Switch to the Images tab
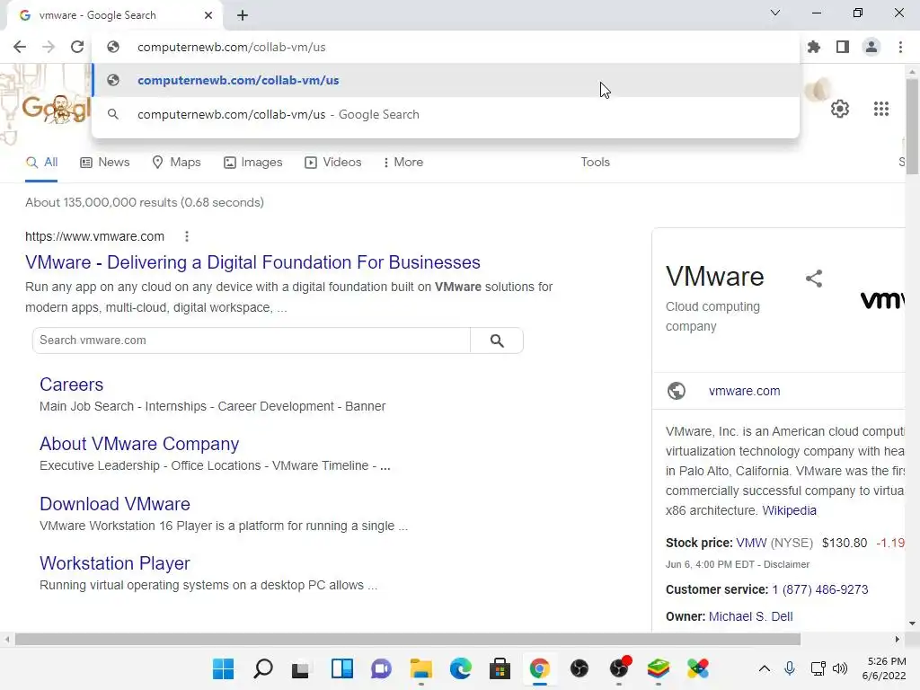Viewport: 920px width, 690px height. pyautogui.click(x=252, y=163)
